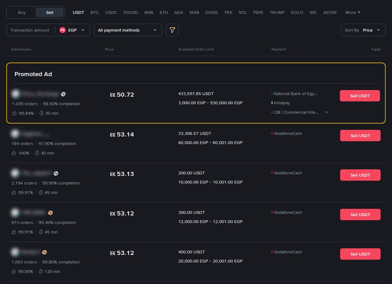
Task: Click timer icon beside 120 min
Action: [41, 271]
